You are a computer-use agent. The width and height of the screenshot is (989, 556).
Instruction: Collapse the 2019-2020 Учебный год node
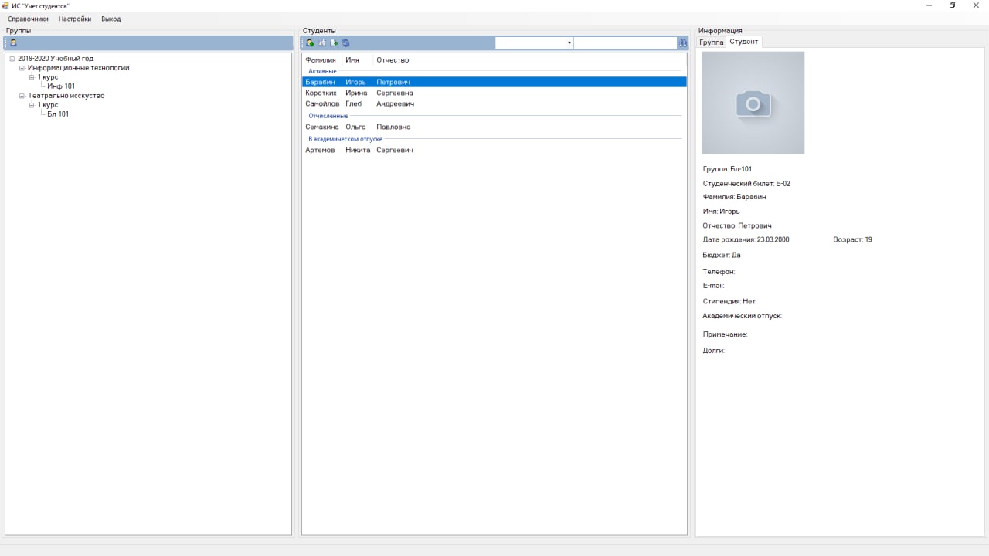pyautogui.click(x=12, y=59)
